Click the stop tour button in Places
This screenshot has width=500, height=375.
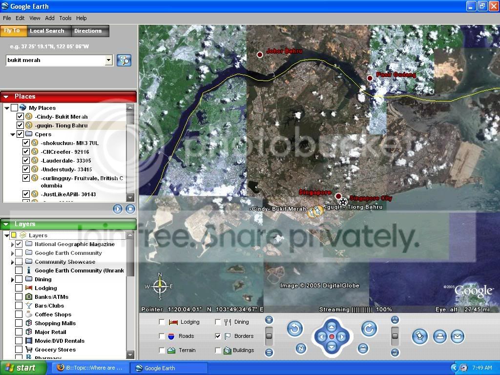point(130,209)
